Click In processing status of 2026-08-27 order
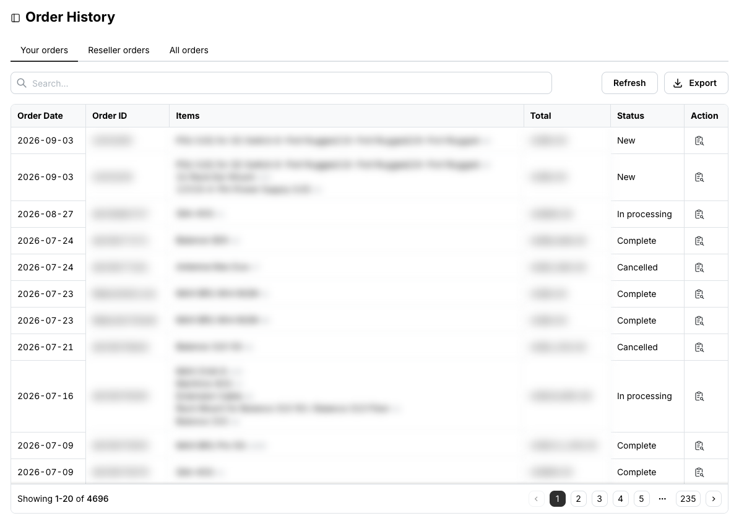The image size is (739, 521). tap(644, 214)
